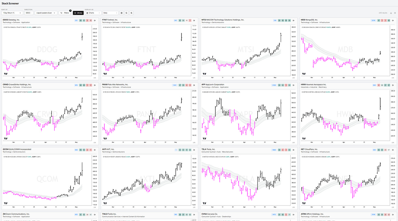Image resolution: width=398 pixels, height=221 pixels.
Task: Expand the Daily timeframe dropdown
Action: pyautogui.click(x=111, y=13)
